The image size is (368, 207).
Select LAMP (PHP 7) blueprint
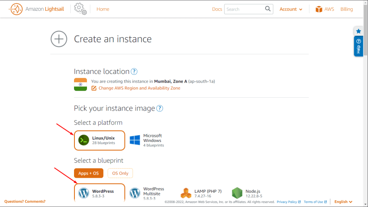coord(202,193)
